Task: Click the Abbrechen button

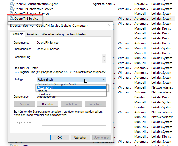Action: (81, 137)
